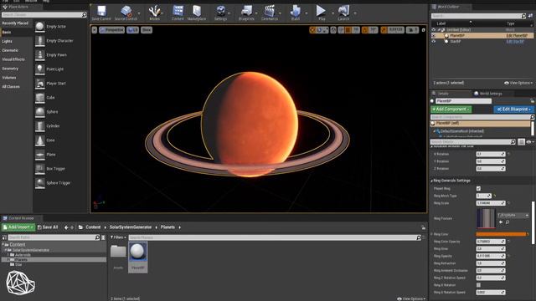The image size is (536, 301).
Task: Open the viewport options dropdown arrow
Action: pyautogui.click(x=95, y=30)
